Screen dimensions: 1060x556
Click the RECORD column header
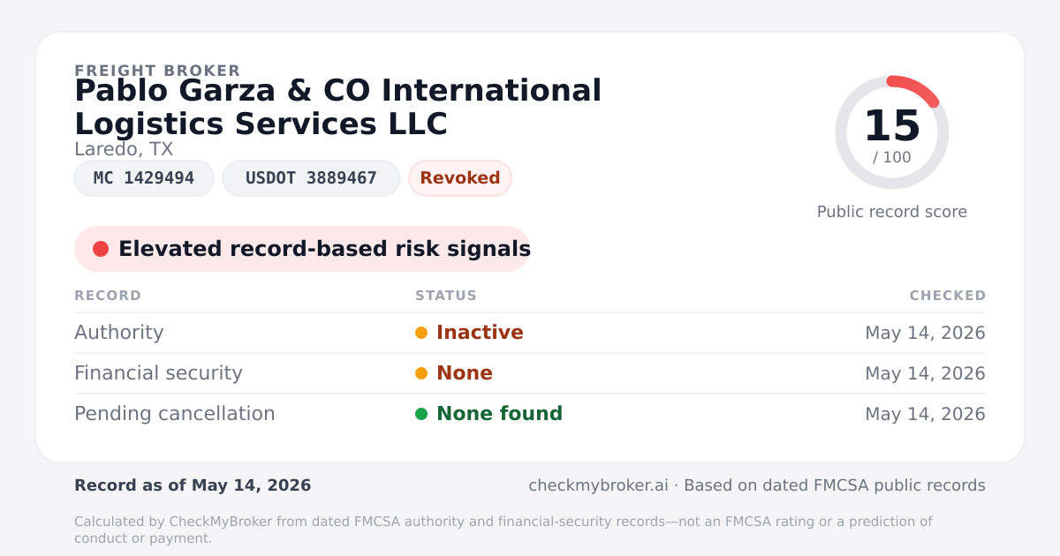coord(108,296)
